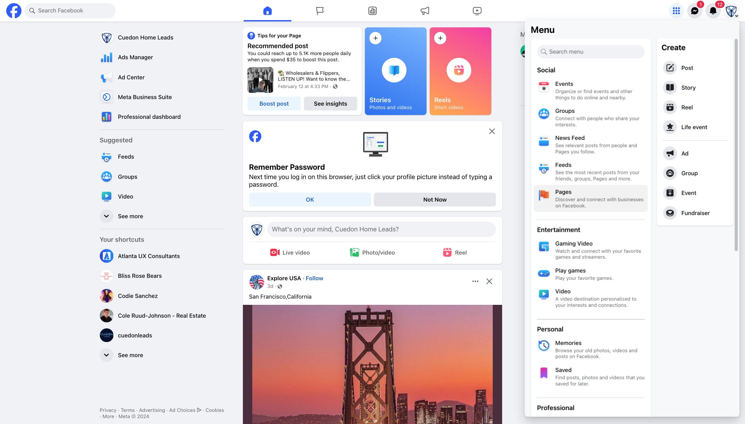Create an Event from Create panel
Screen dimensions: 745x424
click(x=694, y=193)
